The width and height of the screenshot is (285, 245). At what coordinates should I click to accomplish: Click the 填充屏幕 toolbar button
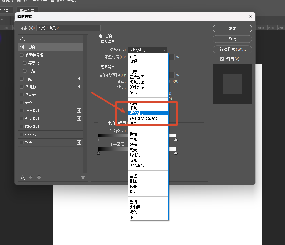(27, 10)
